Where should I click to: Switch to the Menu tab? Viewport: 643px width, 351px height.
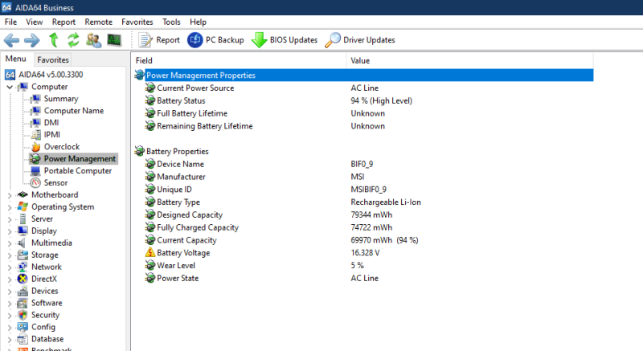(x=15, y=59)
